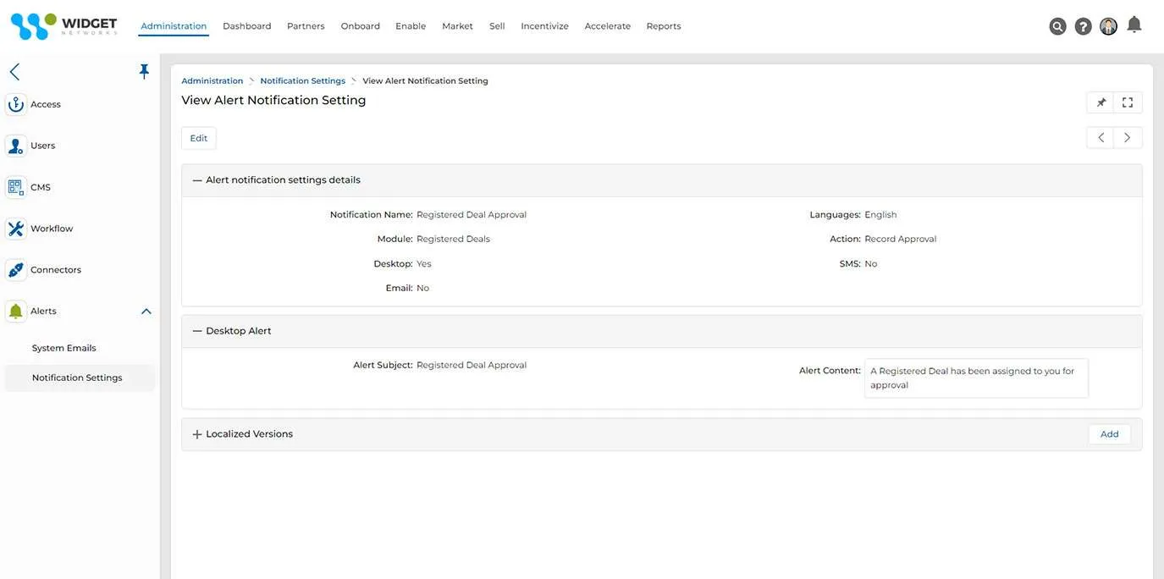The image size is (1164, 579).
Task: Expand page to full screen
Action: [x=1128, y=102]
